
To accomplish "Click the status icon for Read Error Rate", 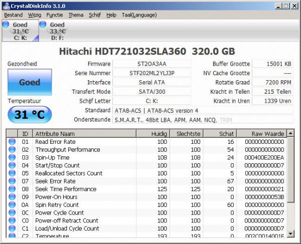I will (12, 142).
